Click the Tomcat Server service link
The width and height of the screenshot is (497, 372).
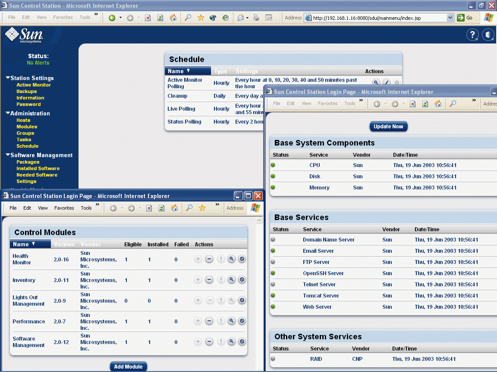(321, 296)
